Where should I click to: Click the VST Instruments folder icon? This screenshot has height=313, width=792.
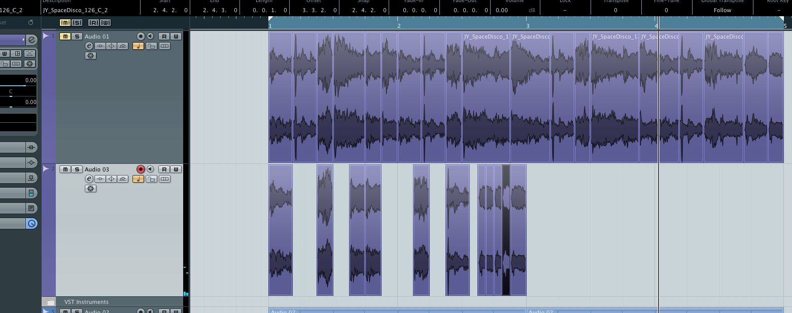(x=50, y=302)
